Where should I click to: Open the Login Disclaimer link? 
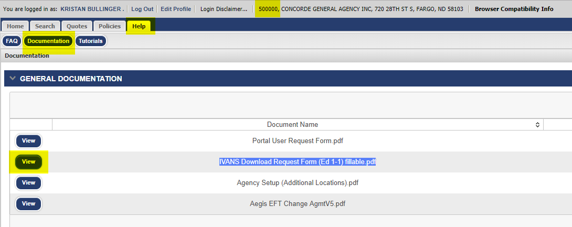coord(224,9)
